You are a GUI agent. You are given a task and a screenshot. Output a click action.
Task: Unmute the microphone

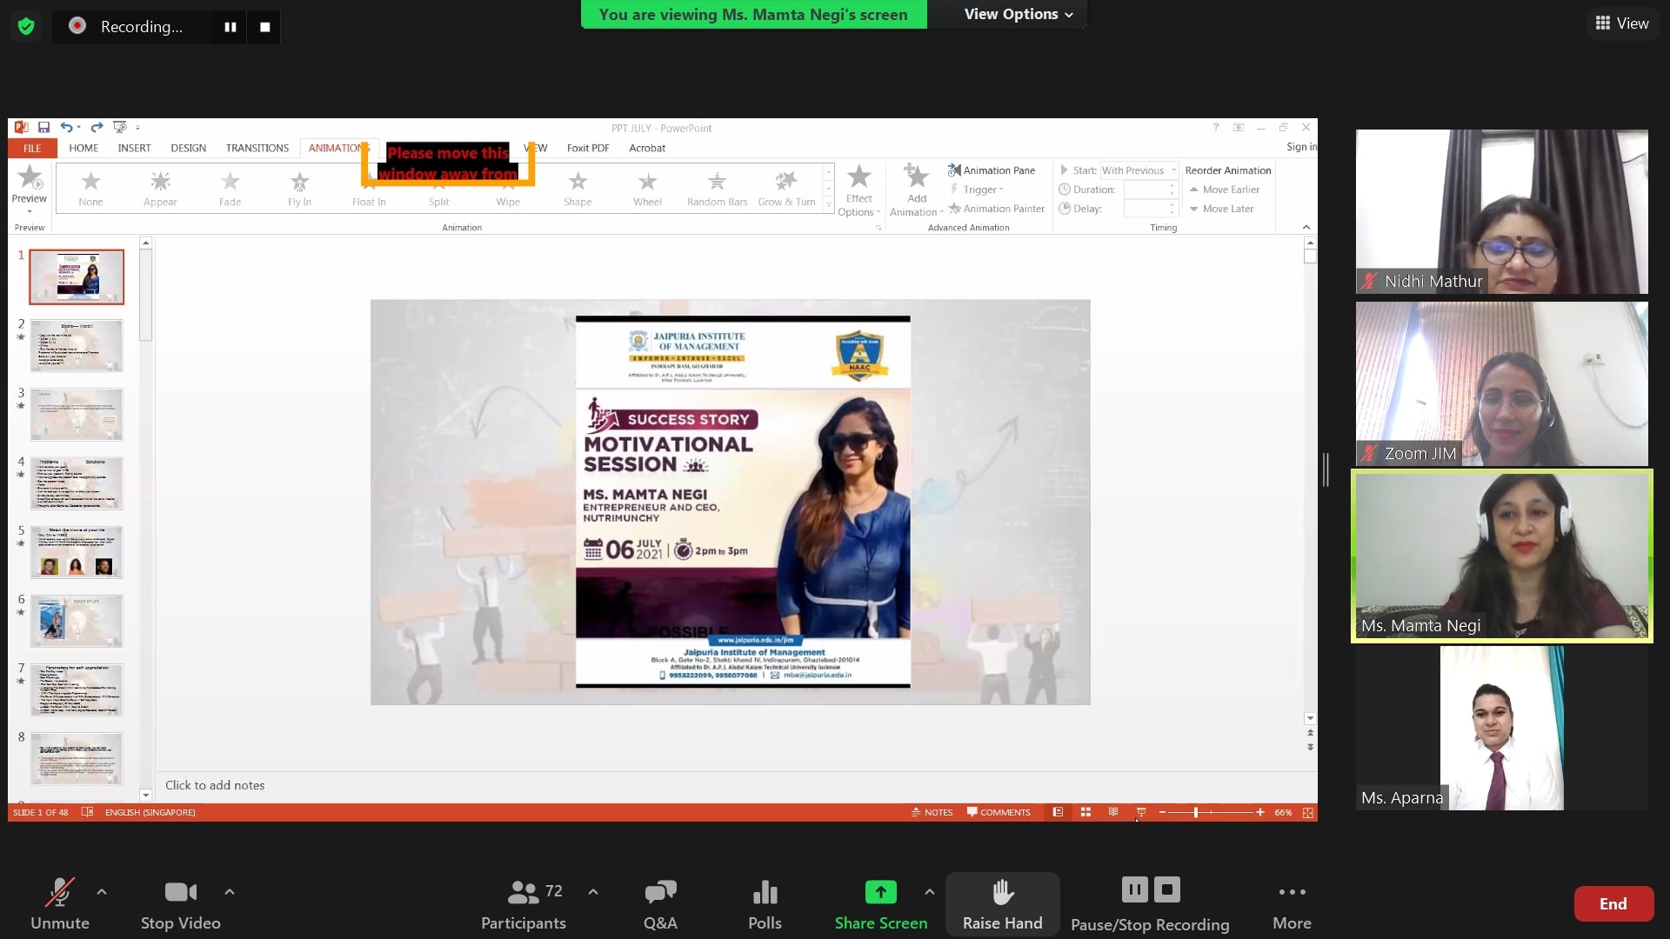(59, 904)
